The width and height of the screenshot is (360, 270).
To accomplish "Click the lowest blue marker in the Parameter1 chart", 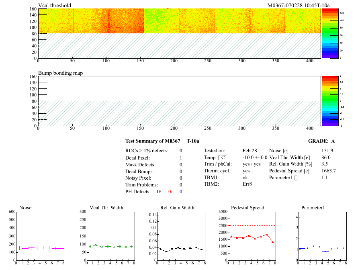I will pyautogui.click(x=325, y=251).
